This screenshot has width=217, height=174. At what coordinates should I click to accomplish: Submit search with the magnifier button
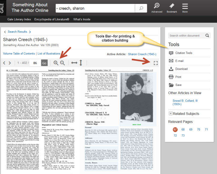(x=141, y=8)
